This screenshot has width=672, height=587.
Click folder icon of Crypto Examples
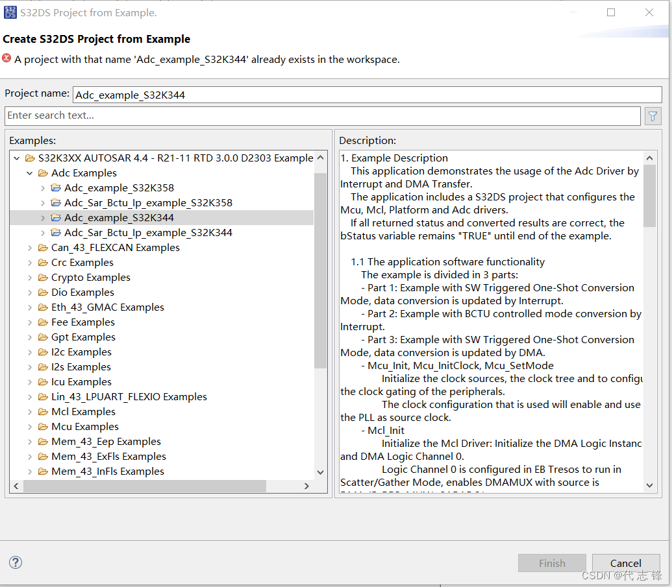[43, 278]
